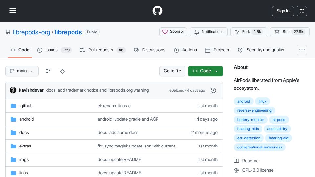This screenshot has width=315, height=177.
Task: Open appearance settings sliders icon
Action: click(x=302, y=11)
